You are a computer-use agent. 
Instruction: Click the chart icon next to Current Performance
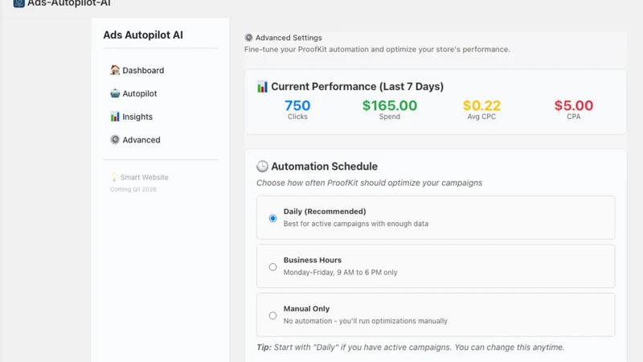262,87
